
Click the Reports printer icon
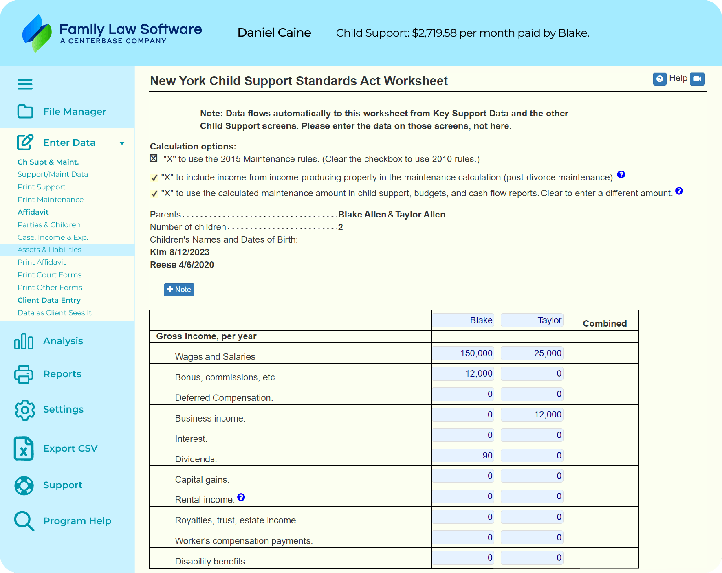24,374
